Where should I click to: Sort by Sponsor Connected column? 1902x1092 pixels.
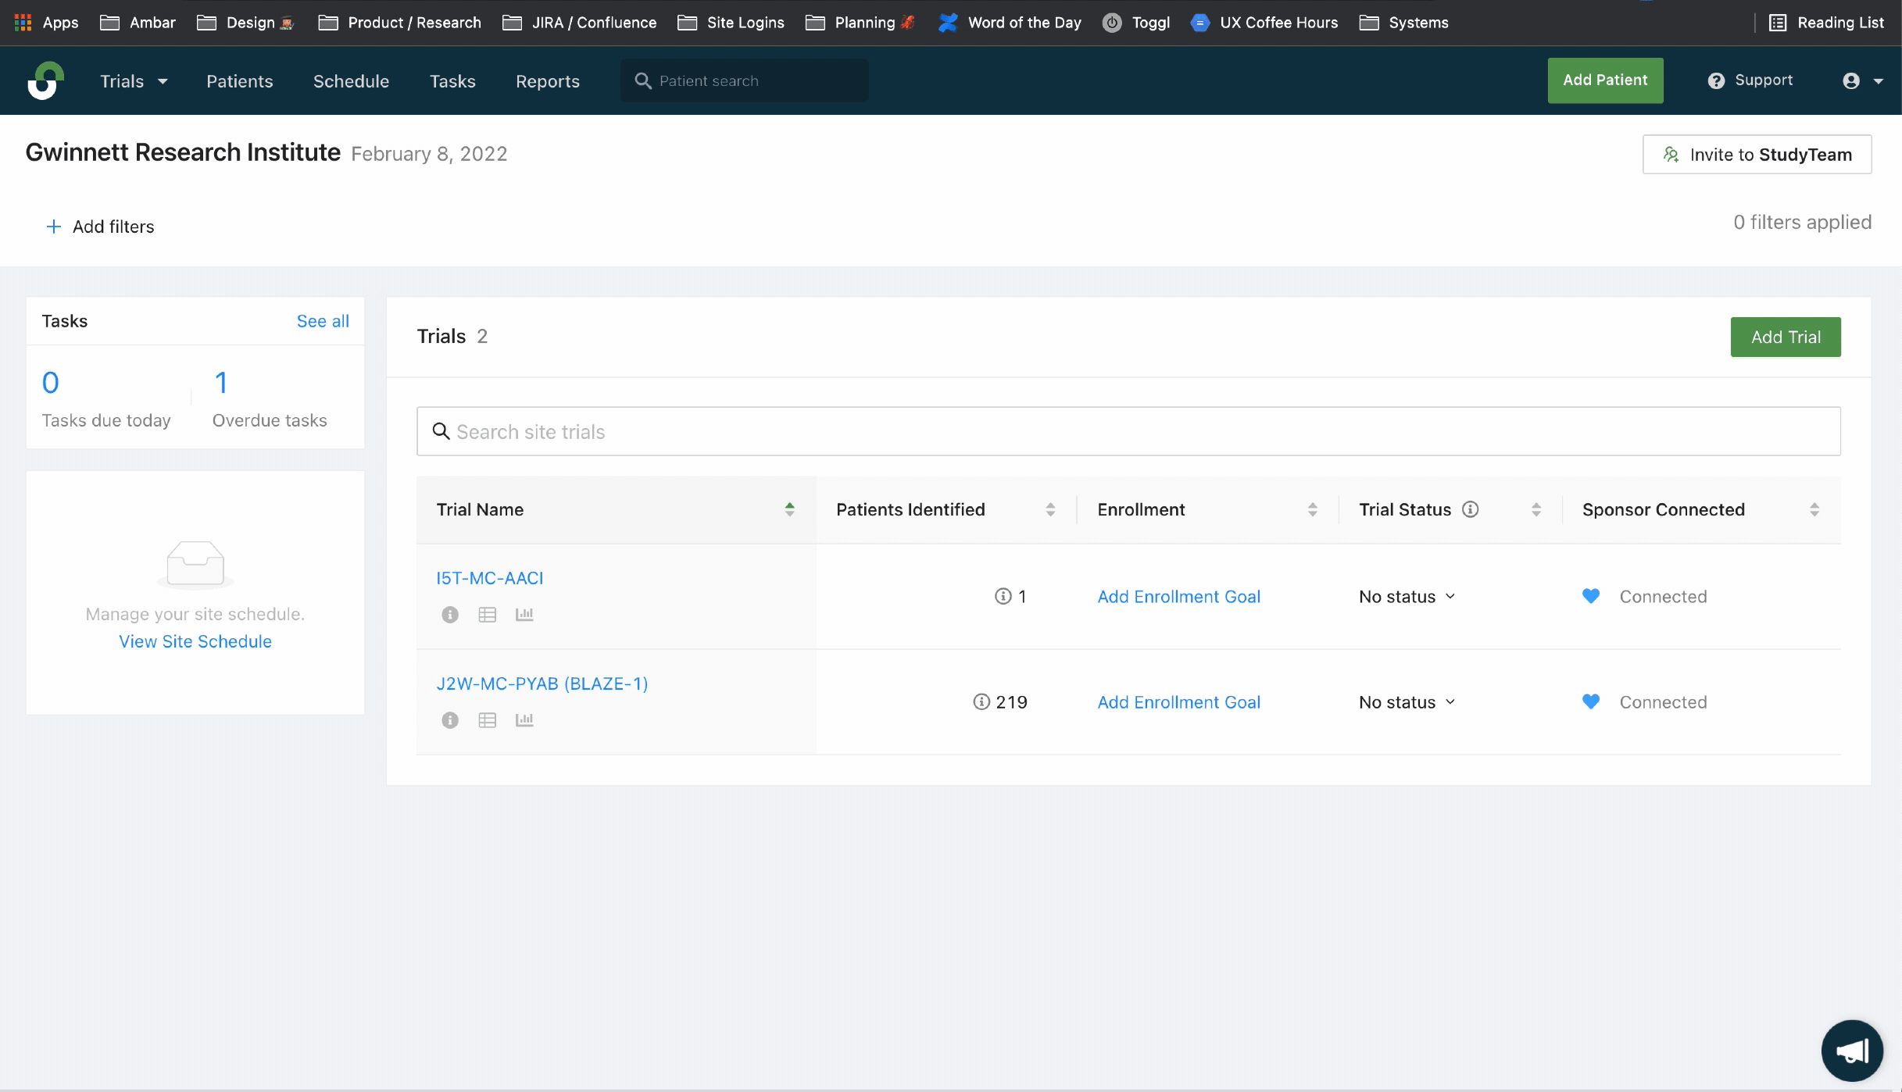pos(1814,509)
